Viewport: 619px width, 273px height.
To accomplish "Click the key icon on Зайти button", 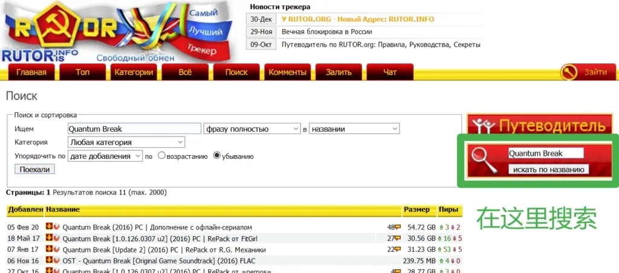I will point(570,72).
